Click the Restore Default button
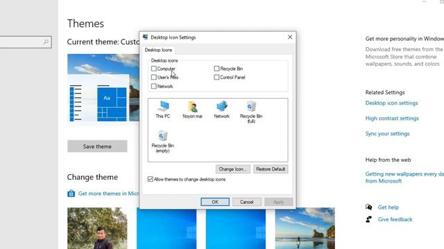 pos(271,169)
